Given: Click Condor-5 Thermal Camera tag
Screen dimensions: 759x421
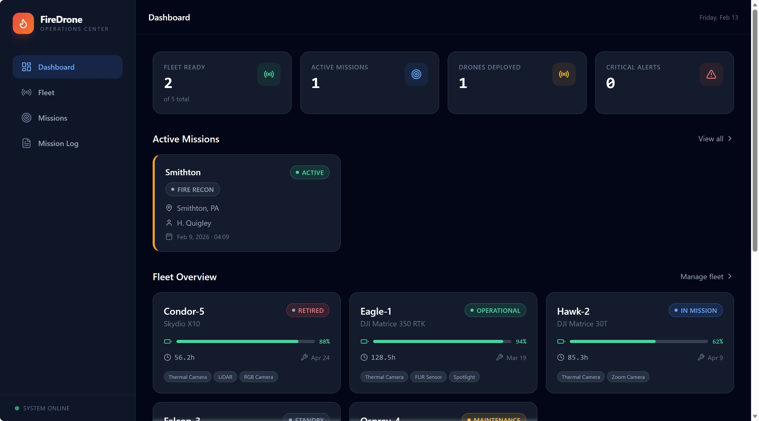Looking at the screenshot, I should [x=187, y=377].
